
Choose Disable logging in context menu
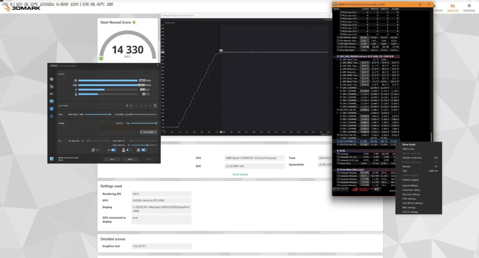pyautogui.click(x=419, y=180)
